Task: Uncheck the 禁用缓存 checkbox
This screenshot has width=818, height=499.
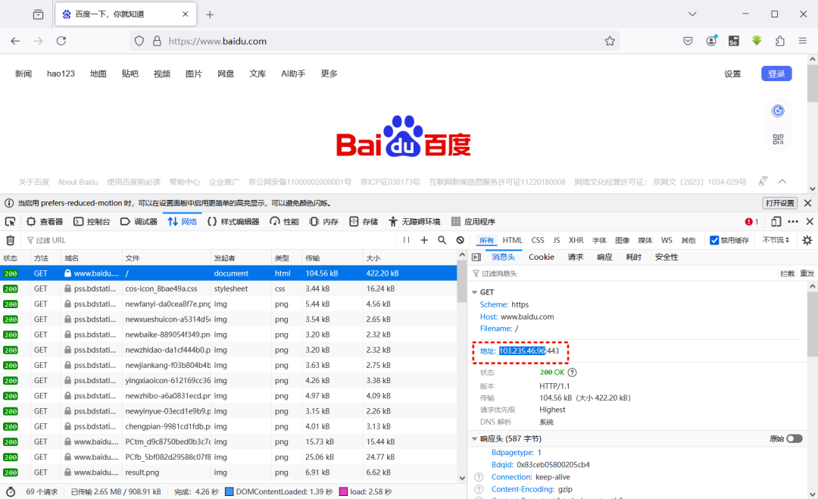Action: point(714,240)
